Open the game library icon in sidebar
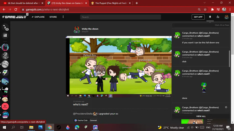234x131 pixels. tap(5, 35)
